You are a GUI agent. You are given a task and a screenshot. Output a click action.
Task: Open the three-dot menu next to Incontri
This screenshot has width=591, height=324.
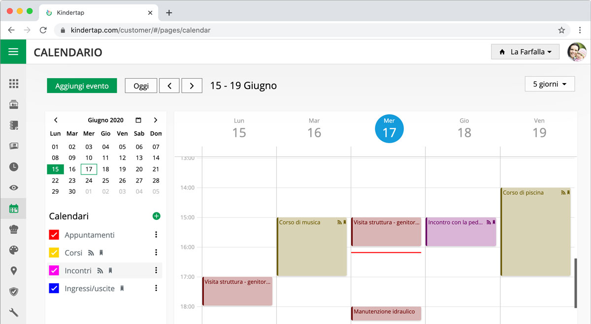pos(156,270)
